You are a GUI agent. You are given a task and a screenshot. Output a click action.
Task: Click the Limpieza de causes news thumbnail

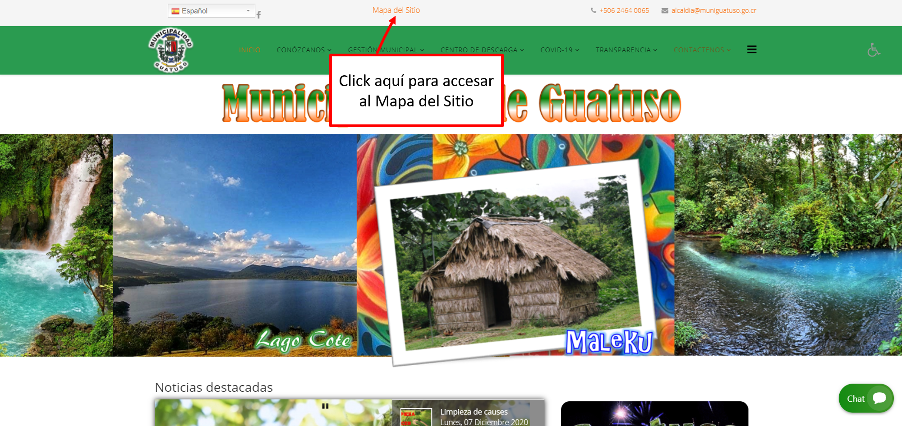[x=416, y=417]
